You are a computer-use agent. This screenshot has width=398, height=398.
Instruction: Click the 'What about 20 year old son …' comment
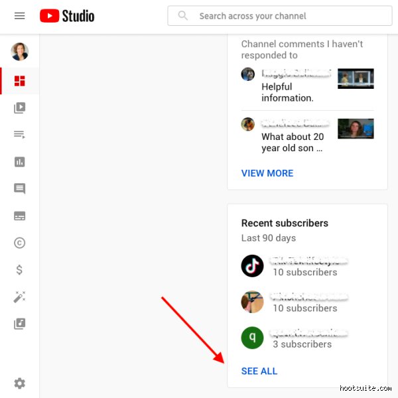click(293, 143)
